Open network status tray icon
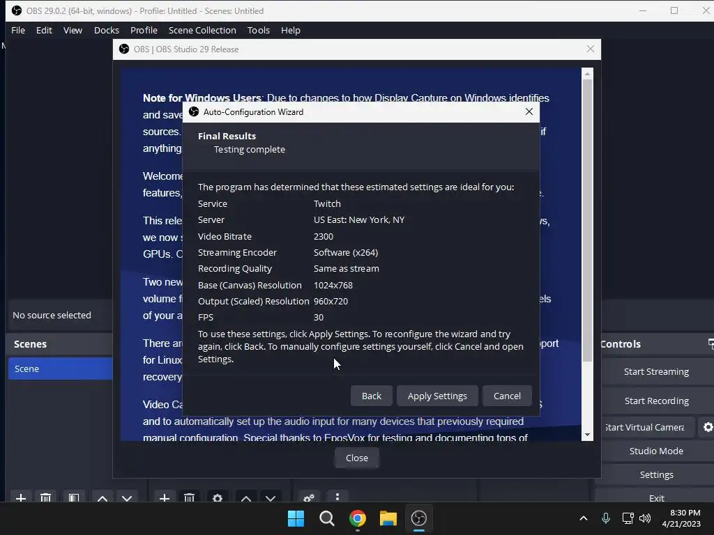The image size is (714, 535). (x=628, y=518)
